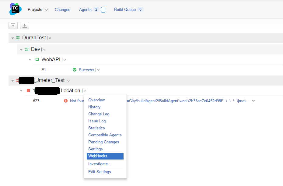Image resolution: width=283 pixels, height=186 pixels.
Task: Click the collapse all projects button
Action: [13, 26]
